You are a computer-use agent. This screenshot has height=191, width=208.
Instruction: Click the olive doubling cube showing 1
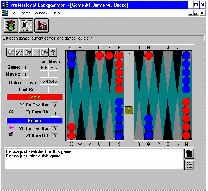pyautogui.click(x=129, y=110)
